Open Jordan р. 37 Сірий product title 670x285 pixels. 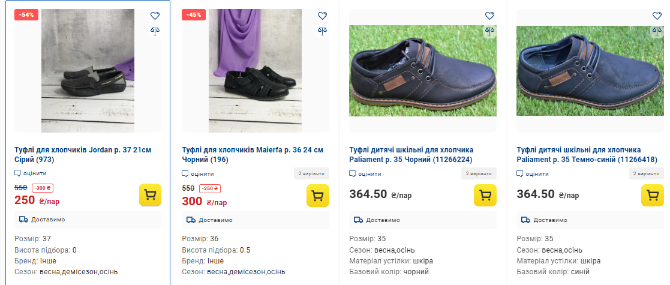click(82, 154)
